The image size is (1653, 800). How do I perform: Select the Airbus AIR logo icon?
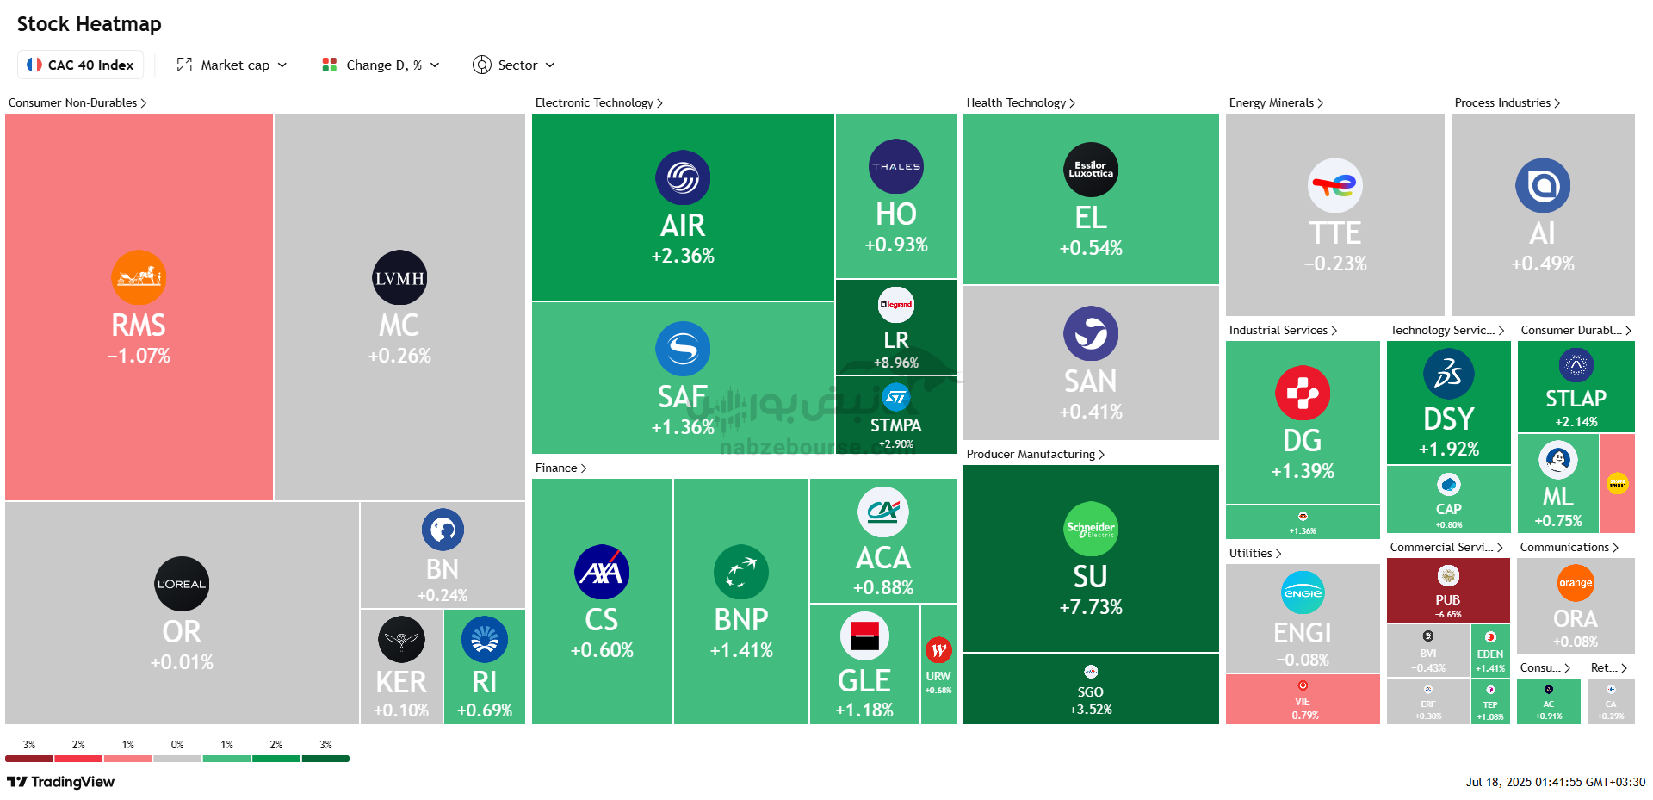click(x=683, y=177)
